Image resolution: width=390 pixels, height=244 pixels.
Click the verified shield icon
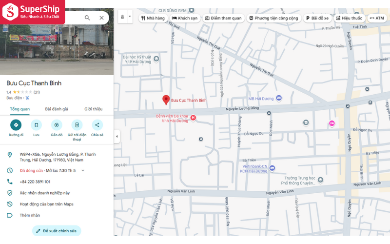point(10,193)
